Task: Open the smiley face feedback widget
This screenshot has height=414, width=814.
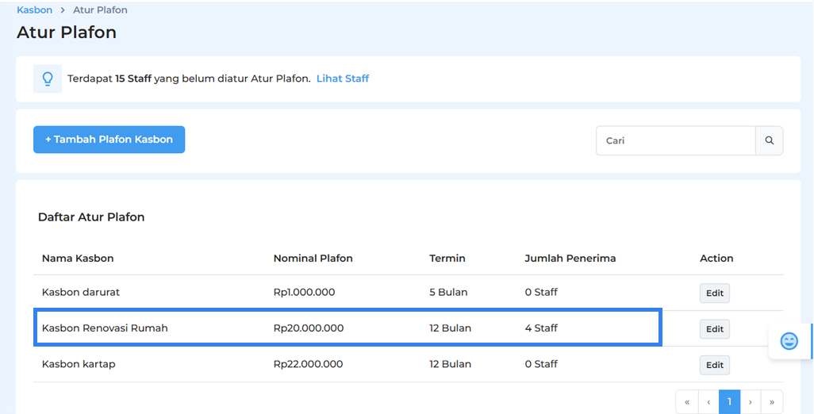Action: [789, 341]
